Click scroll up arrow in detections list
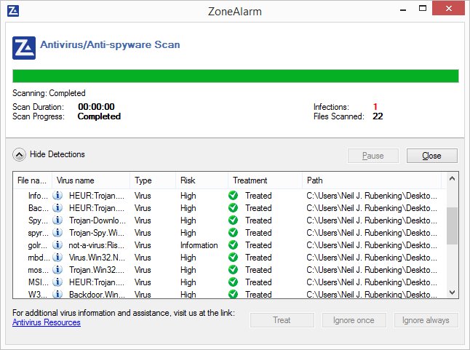470x350 pixels. coord(453,179)
